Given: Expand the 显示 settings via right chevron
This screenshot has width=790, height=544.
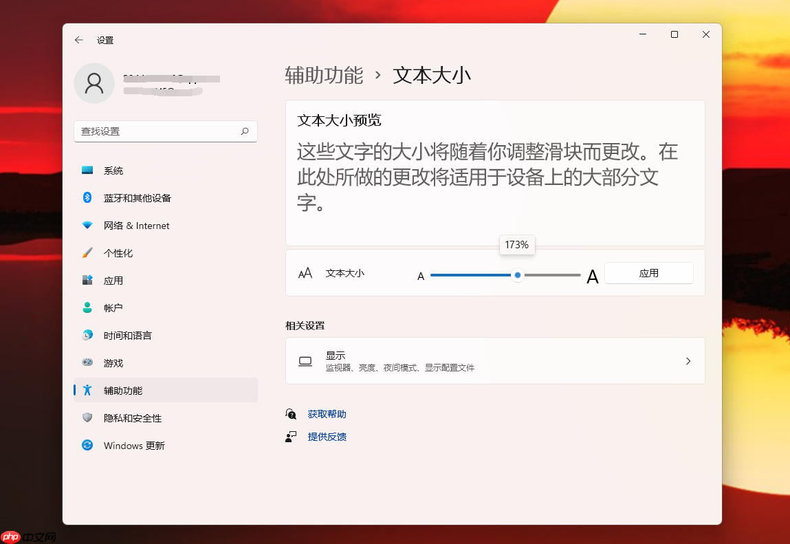Looking at the screenshot, I should [x=688, y=360].
